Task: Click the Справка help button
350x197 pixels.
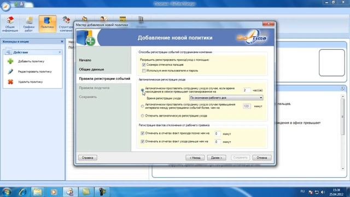Action: coord(87,158)
